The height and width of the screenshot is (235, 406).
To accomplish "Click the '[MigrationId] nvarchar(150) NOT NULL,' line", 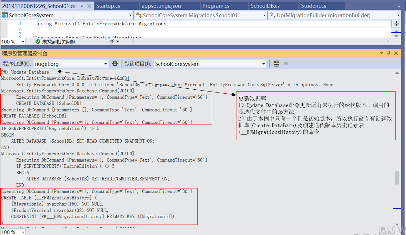I will pyautogui.click(x=57, y=204).
